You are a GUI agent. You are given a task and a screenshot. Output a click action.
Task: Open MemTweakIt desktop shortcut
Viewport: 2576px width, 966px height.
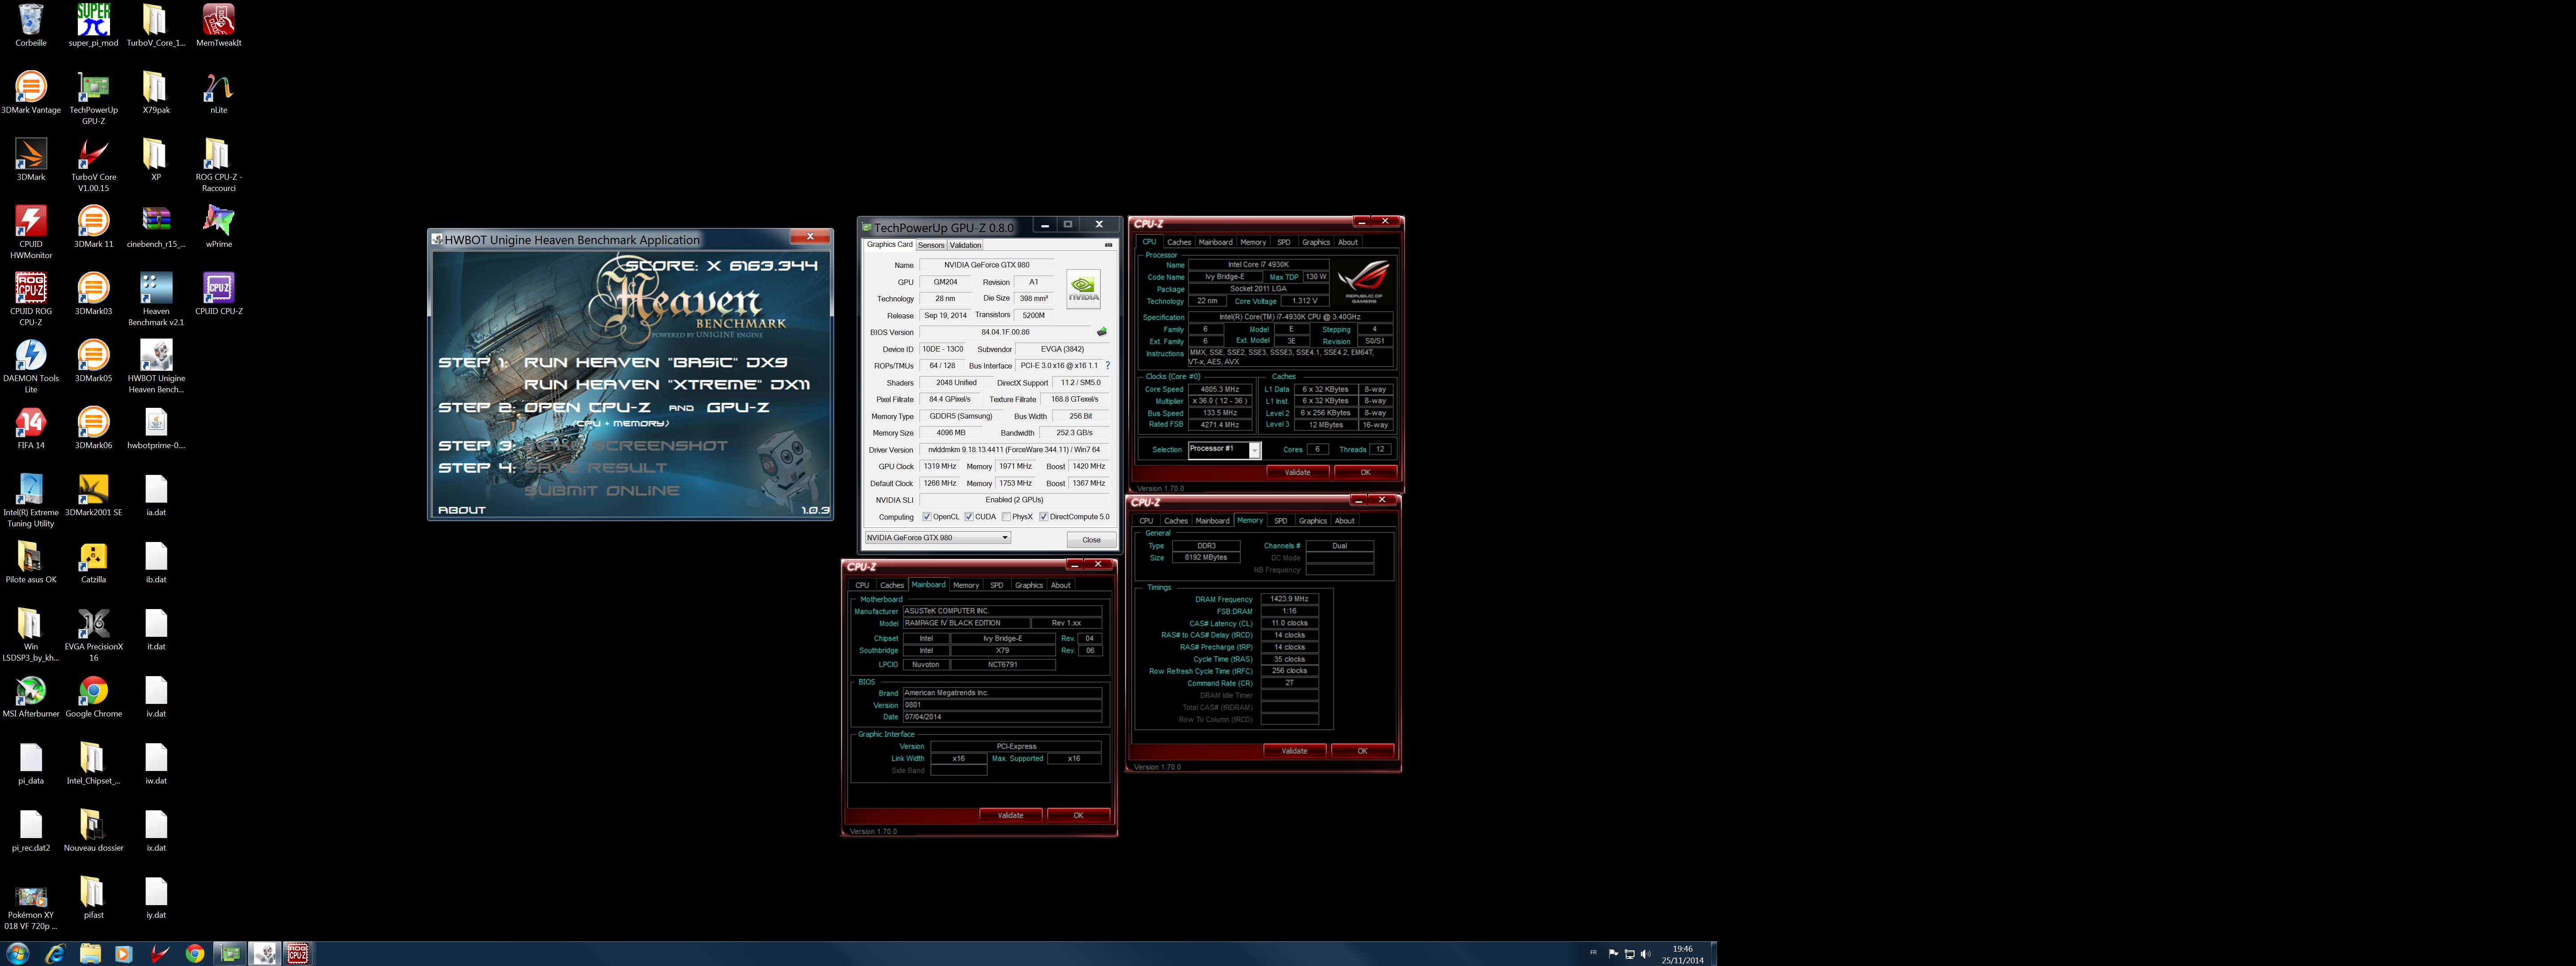(218, 25)
